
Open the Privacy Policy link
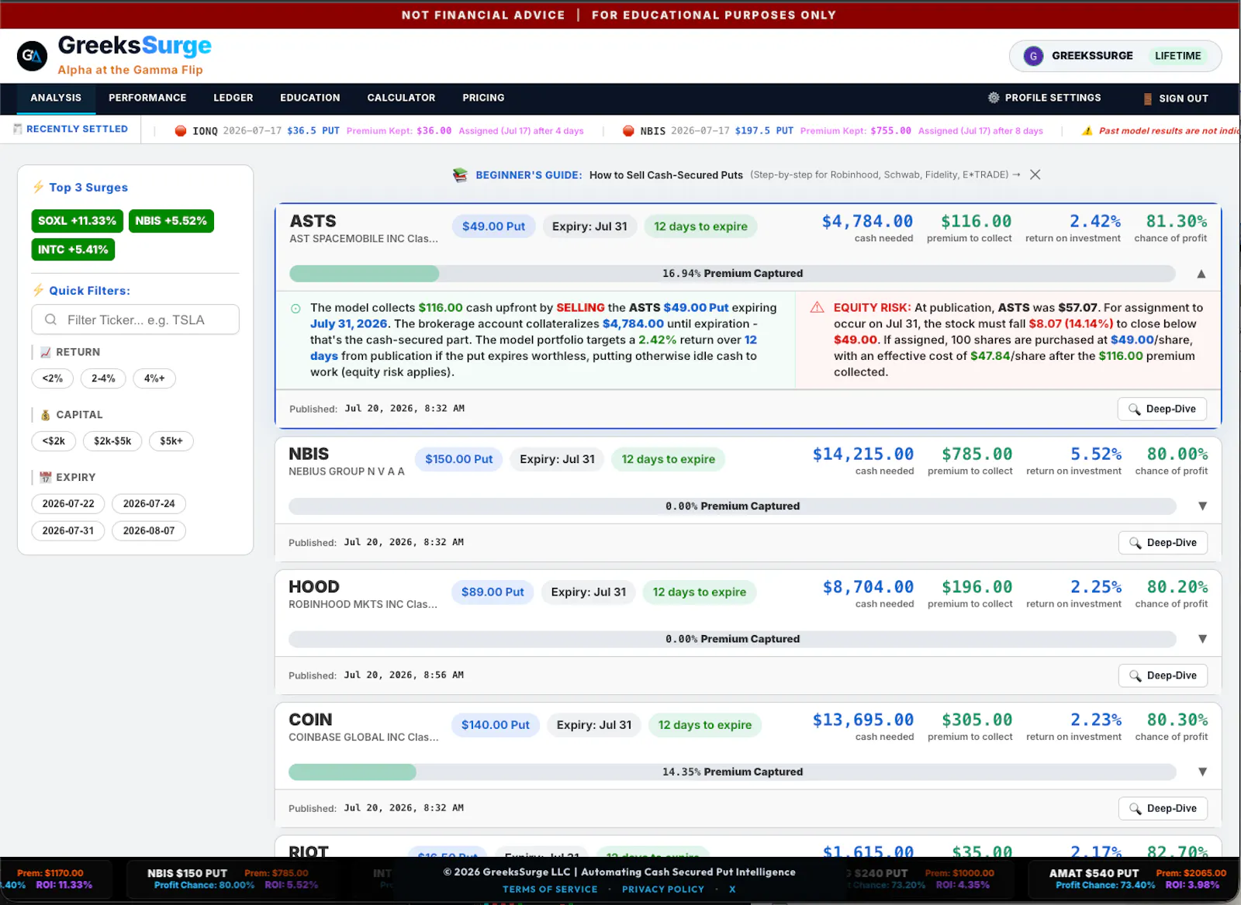663,889
